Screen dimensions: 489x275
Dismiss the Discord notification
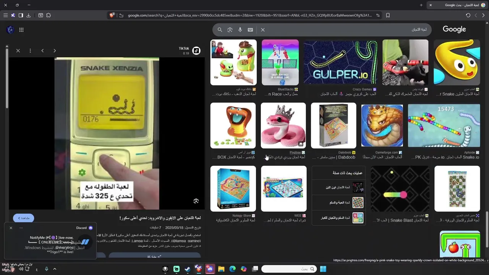pyautogui.click(x=11, y=228)
